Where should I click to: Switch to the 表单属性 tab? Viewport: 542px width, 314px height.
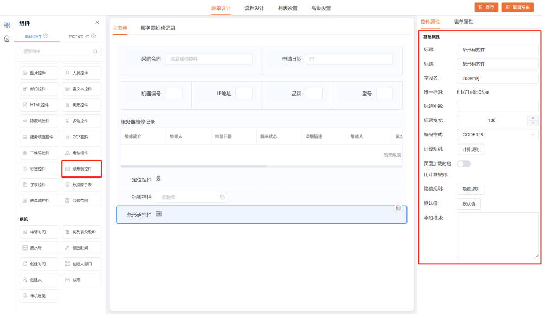tap(463, 22)
